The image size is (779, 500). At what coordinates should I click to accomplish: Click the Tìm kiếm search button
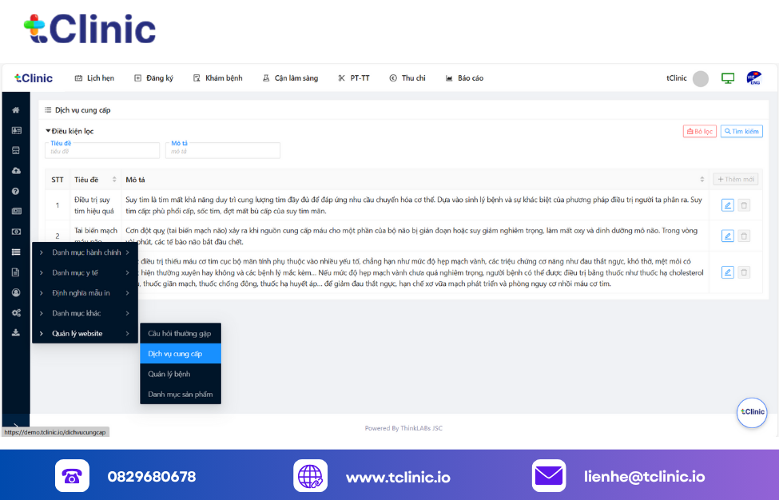pyautogui.click(x=741, y=132)
